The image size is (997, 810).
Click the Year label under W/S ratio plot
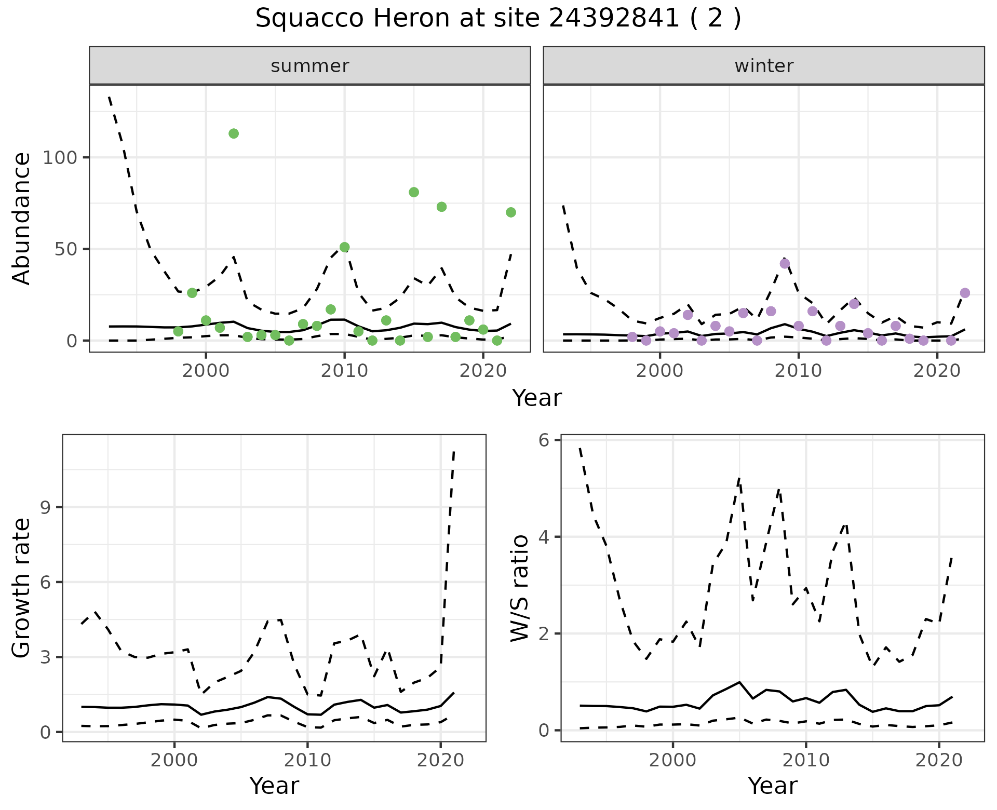(x=772, y=786)
